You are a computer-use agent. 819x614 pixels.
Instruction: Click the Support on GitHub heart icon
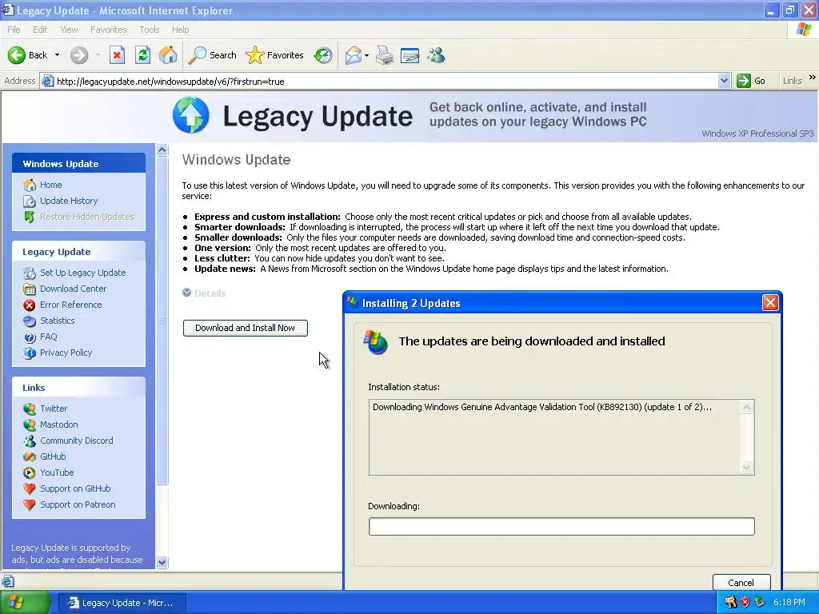click(30, 489)
